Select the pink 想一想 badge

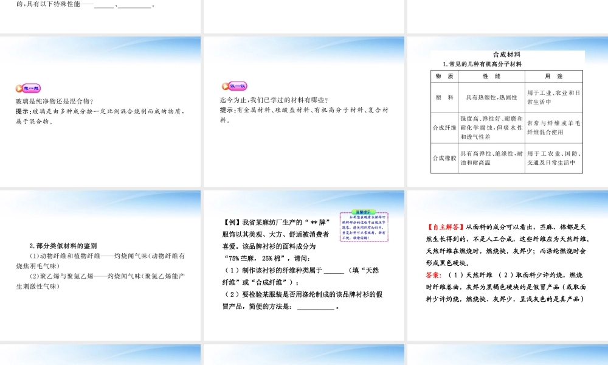pos(32,89)
